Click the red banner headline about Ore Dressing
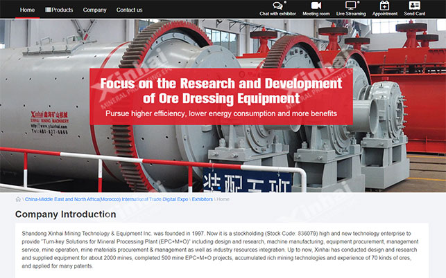Viewport: 446px width, 278px height. [221, 91]
